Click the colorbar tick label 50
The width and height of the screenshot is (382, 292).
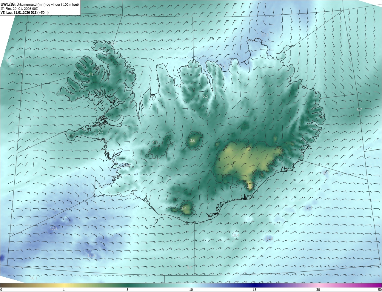click(380, 290)
